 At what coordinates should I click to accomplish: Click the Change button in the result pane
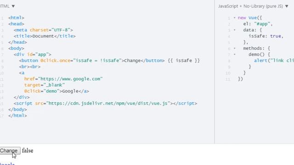[10, 151]
